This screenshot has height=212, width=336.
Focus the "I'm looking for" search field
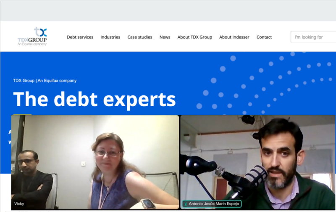(x=313, y=37)
